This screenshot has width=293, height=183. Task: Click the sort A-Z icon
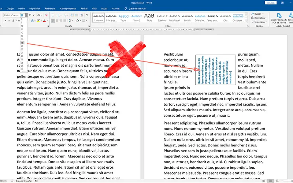tap(82, 15)
